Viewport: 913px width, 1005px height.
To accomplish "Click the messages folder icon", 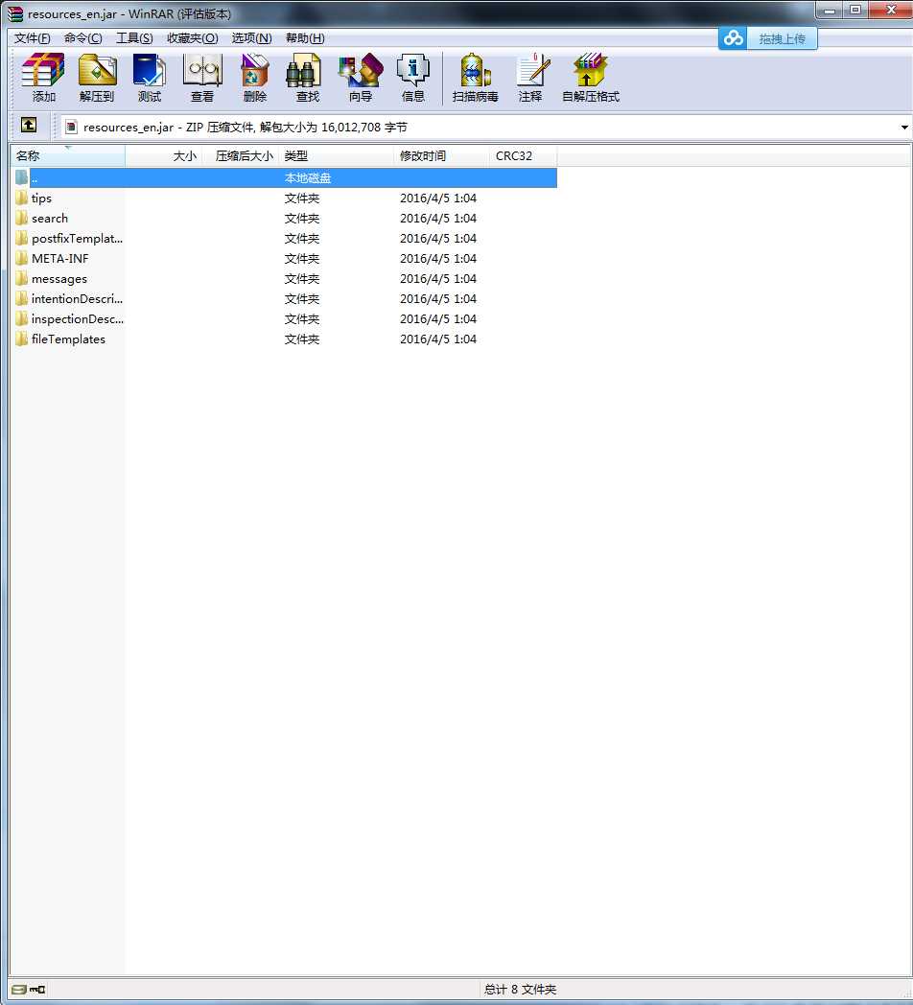I will 22,278.
